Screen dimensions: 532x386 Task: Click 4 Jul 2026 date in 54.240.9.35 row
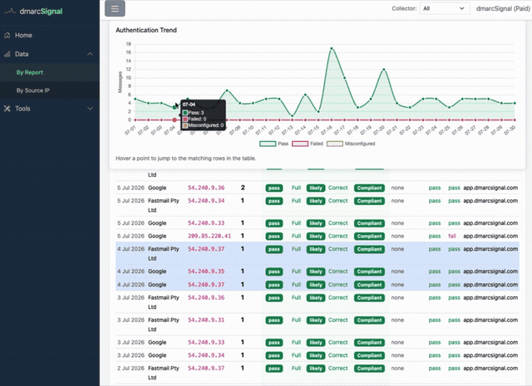coord(131,271)
